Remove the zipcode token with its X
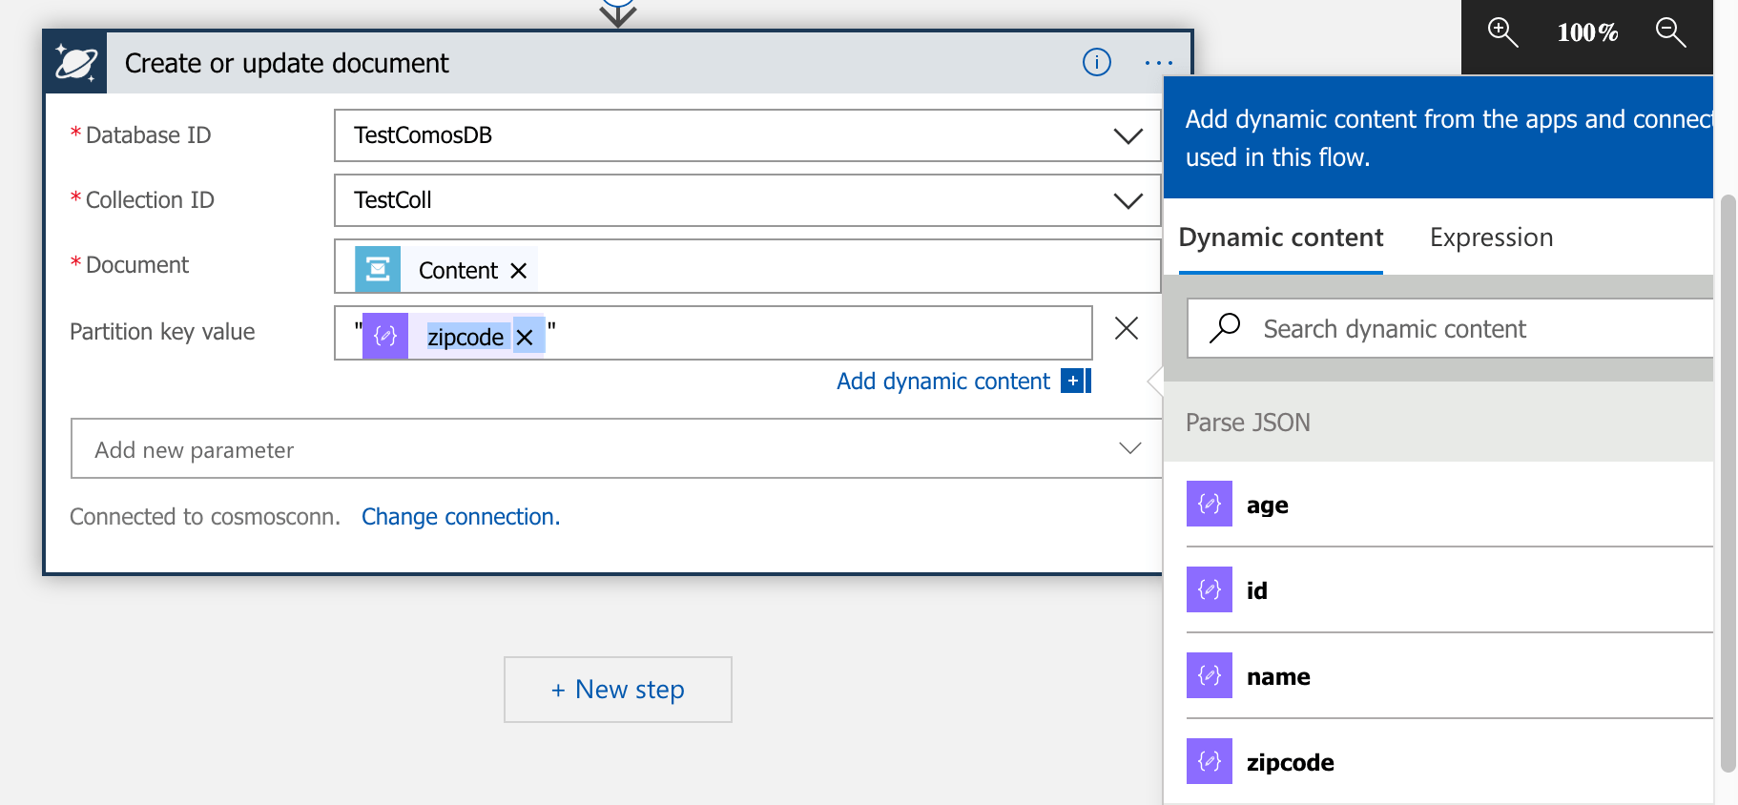The height and width of the screenshot is (805, 1738). [x=525, y=337]
